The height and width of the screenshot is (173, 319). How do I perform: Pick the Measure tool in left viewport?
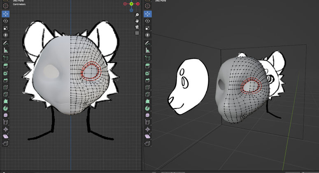tap(5, 50)
